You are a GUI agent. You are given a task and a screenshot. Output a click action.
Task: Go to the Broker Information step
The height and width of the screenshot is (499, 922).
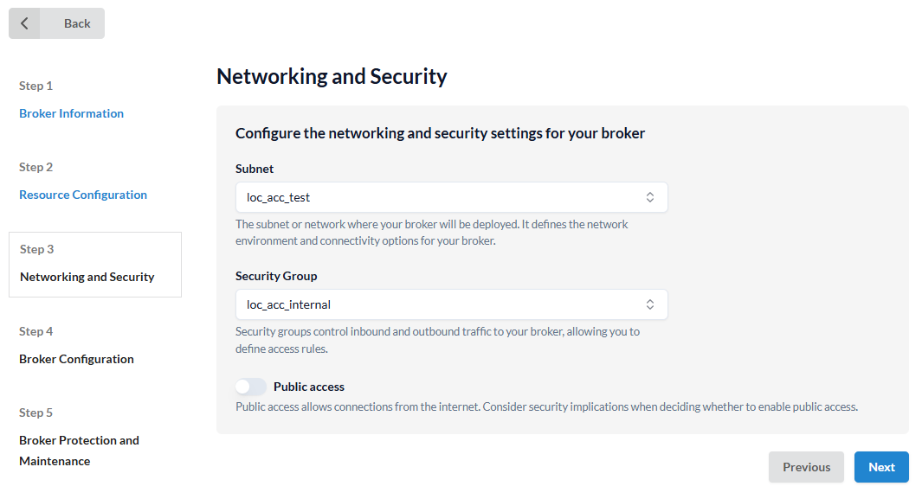click(x=71, y=113)
